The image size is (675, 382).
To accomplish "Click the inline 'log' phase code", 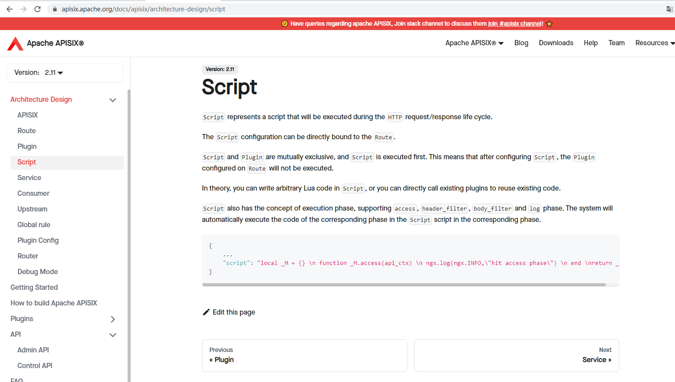I will (535, 208).
